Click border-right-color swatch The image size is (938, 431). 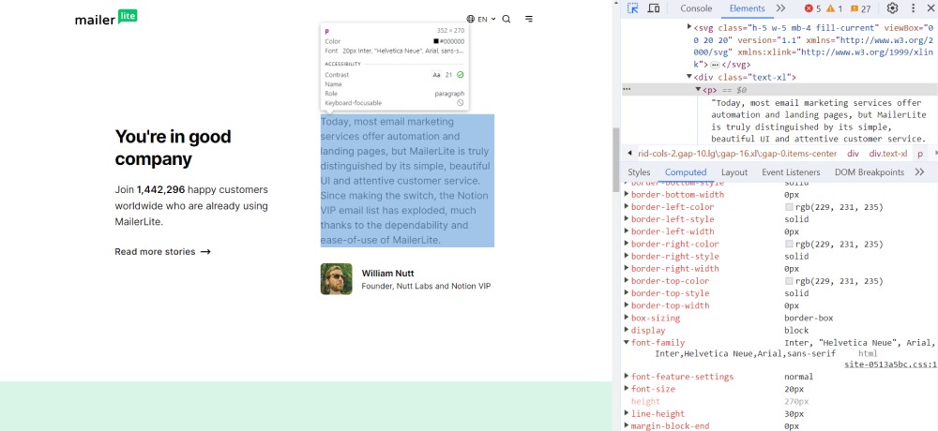pos(789,245)
